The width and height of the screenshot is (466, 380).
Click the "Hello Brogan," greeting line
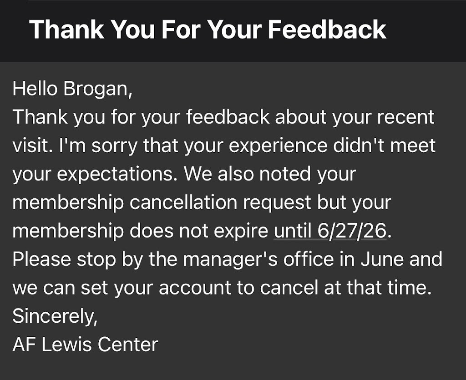72,89
